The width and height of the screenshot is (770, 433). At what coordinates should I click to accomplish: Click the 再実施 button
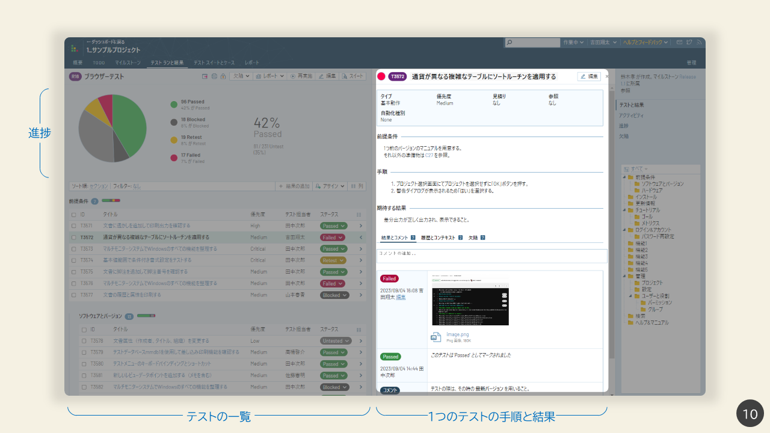(x=301, y=76)
